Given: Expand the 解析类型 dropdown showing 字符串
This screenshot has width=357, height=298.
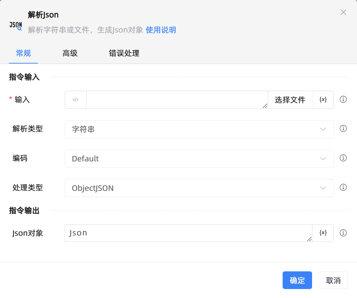Looking at the screenshot, I should tap(199, 129).
